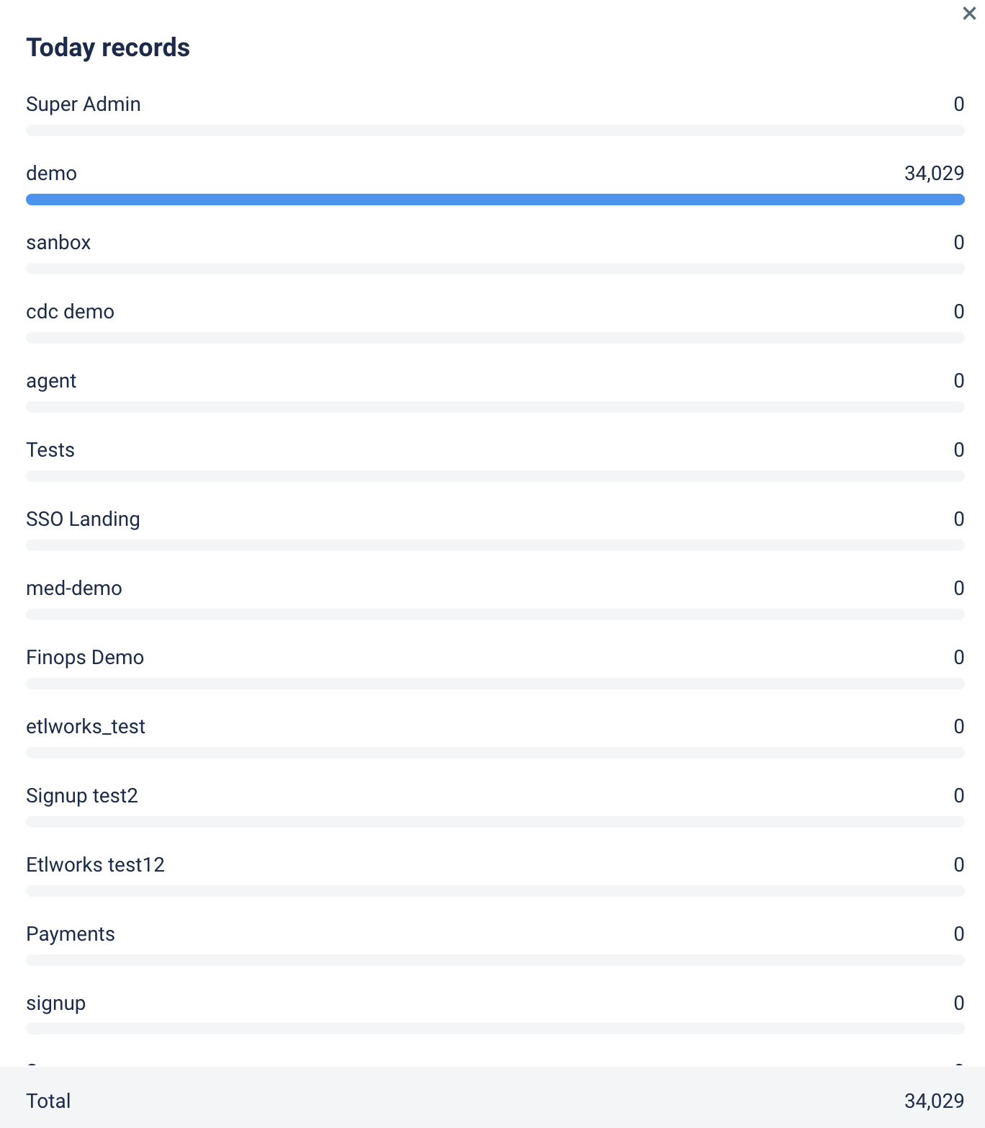
Task: Click the Super Admin progress bar
Action: 495,130
